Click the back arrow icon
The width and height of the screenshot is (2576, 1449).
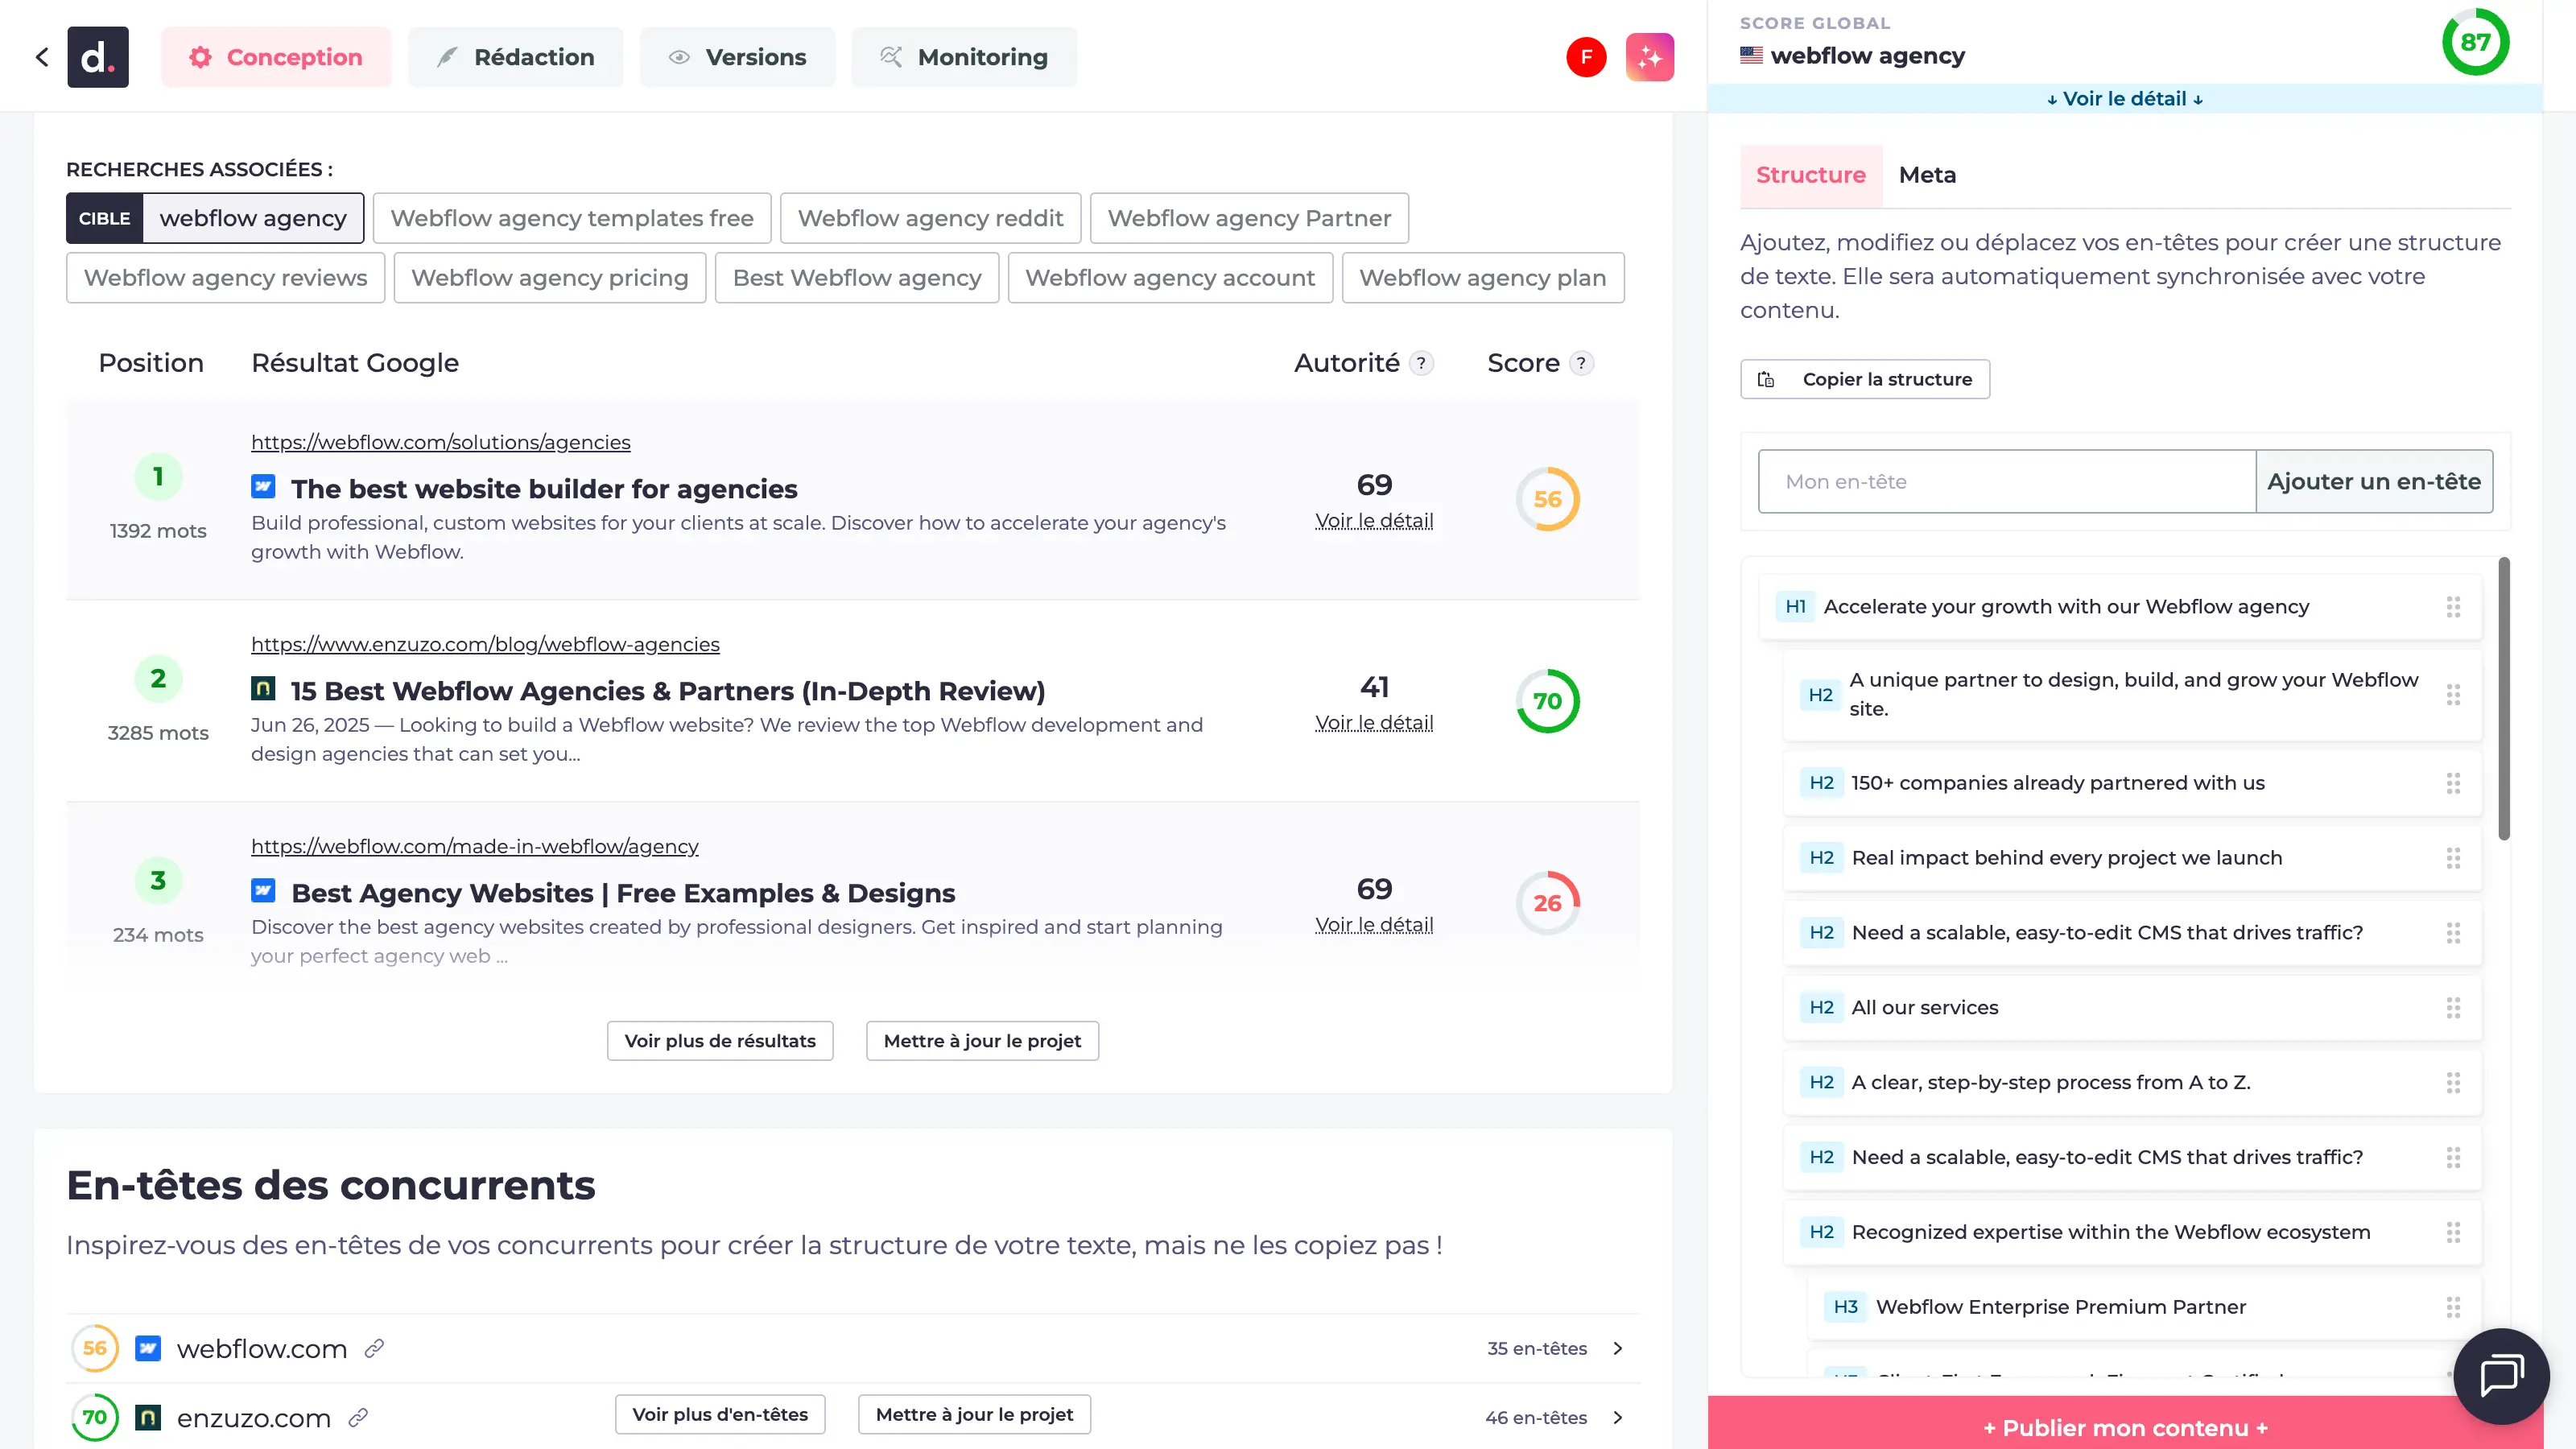42,57
